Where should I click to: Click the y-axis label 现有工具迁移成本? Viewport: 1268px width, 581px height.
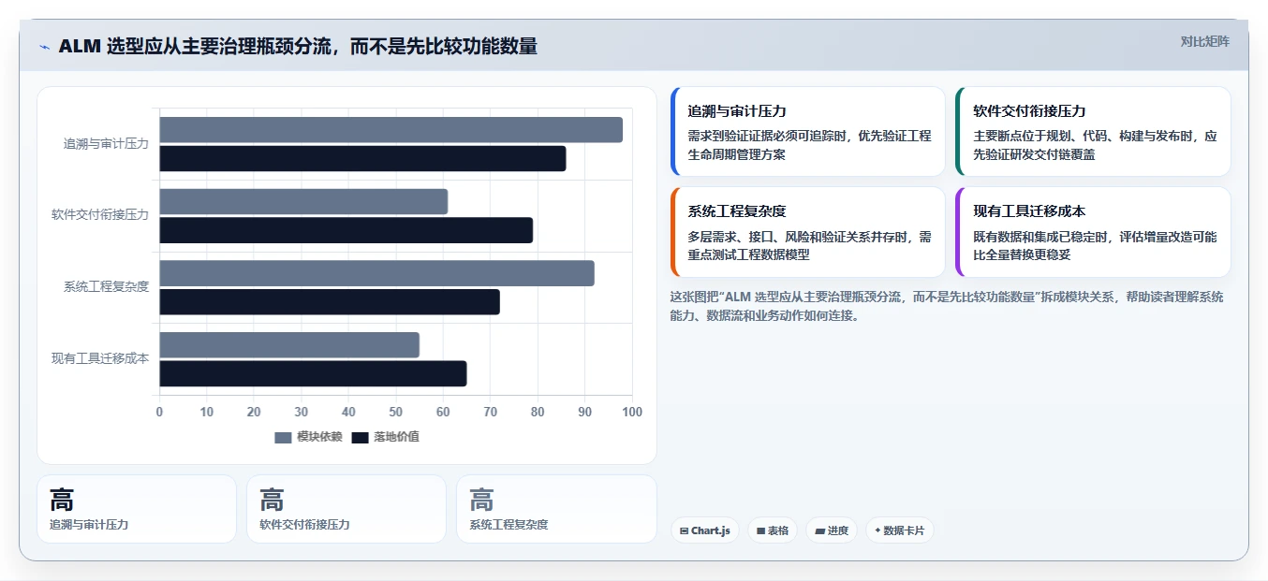click(x=100, y=358)
